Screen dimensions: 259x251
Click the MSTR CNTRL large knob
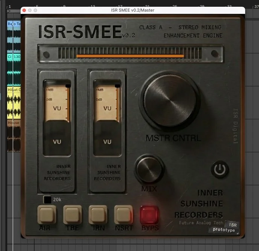[170, 101]
